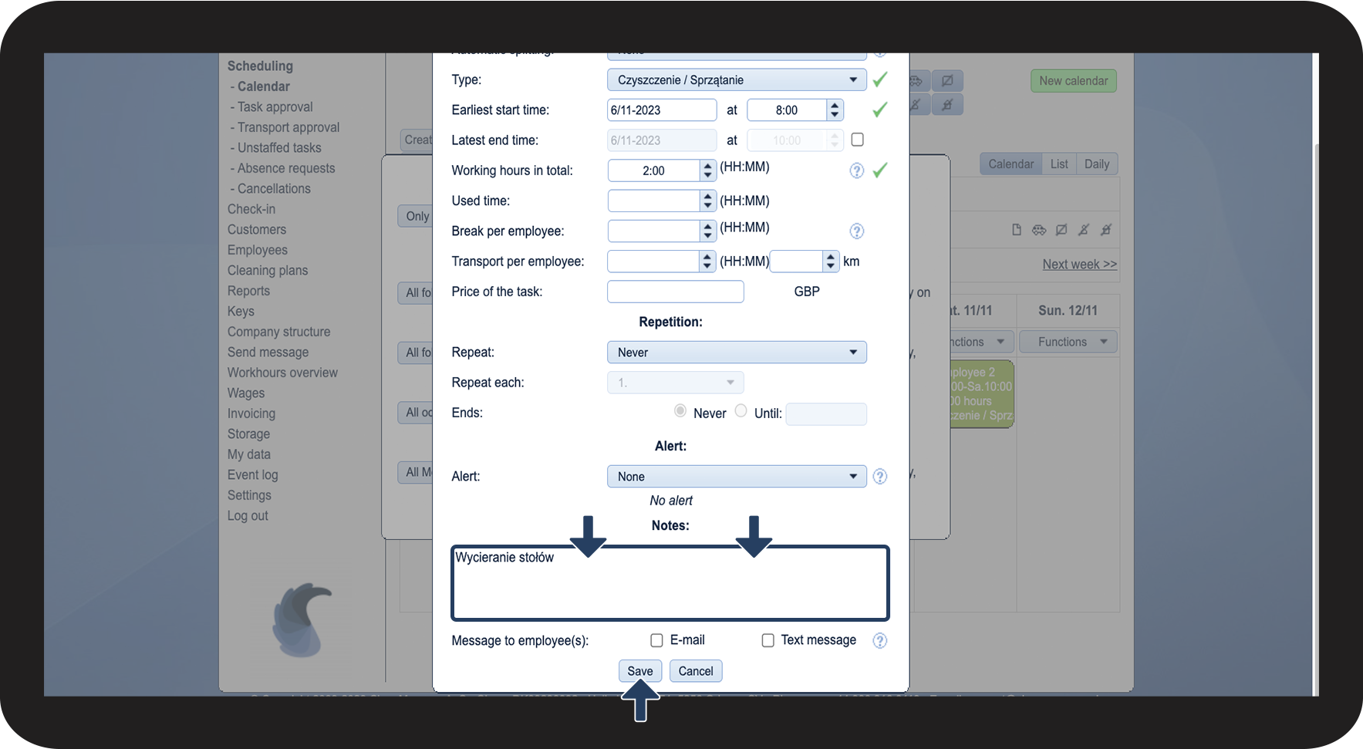Open Task approval in sidebar
Image resolution: width=1363 pixels, height=749 pixels.
275,107
